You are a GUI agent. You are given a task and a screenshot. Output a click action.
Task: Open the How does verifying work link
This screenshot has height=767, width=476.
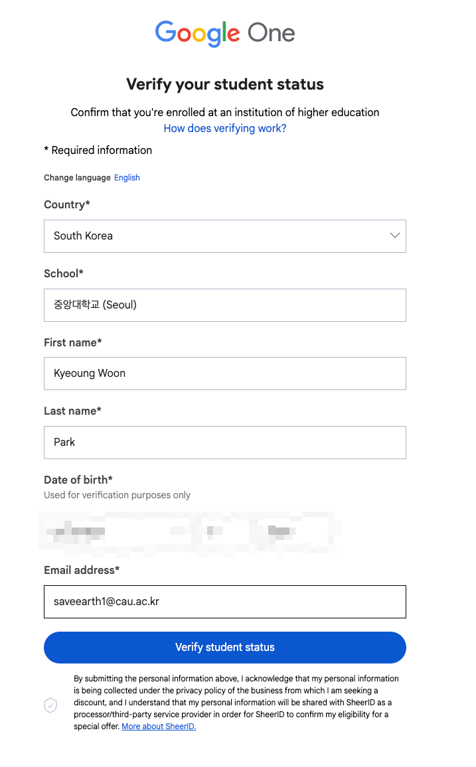coord(225,128)
